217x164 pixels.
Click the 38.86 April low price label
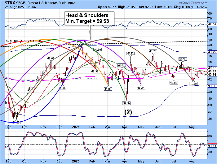point(126,103)
